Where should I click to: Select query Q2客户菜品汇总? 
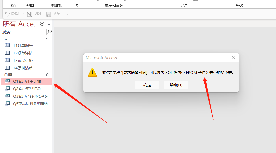tap(27, 89)
